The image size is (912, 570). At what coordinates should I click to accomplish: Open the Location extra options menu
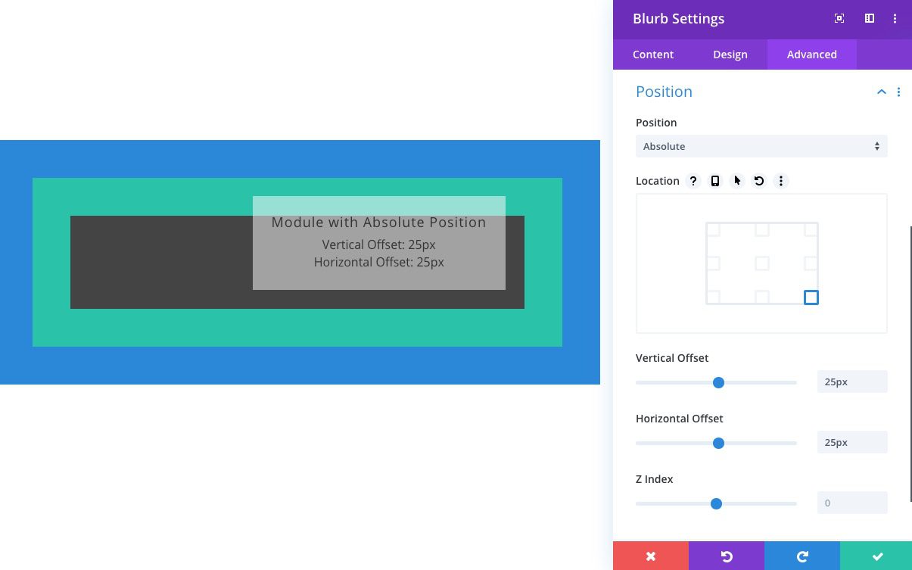(781, 181)
